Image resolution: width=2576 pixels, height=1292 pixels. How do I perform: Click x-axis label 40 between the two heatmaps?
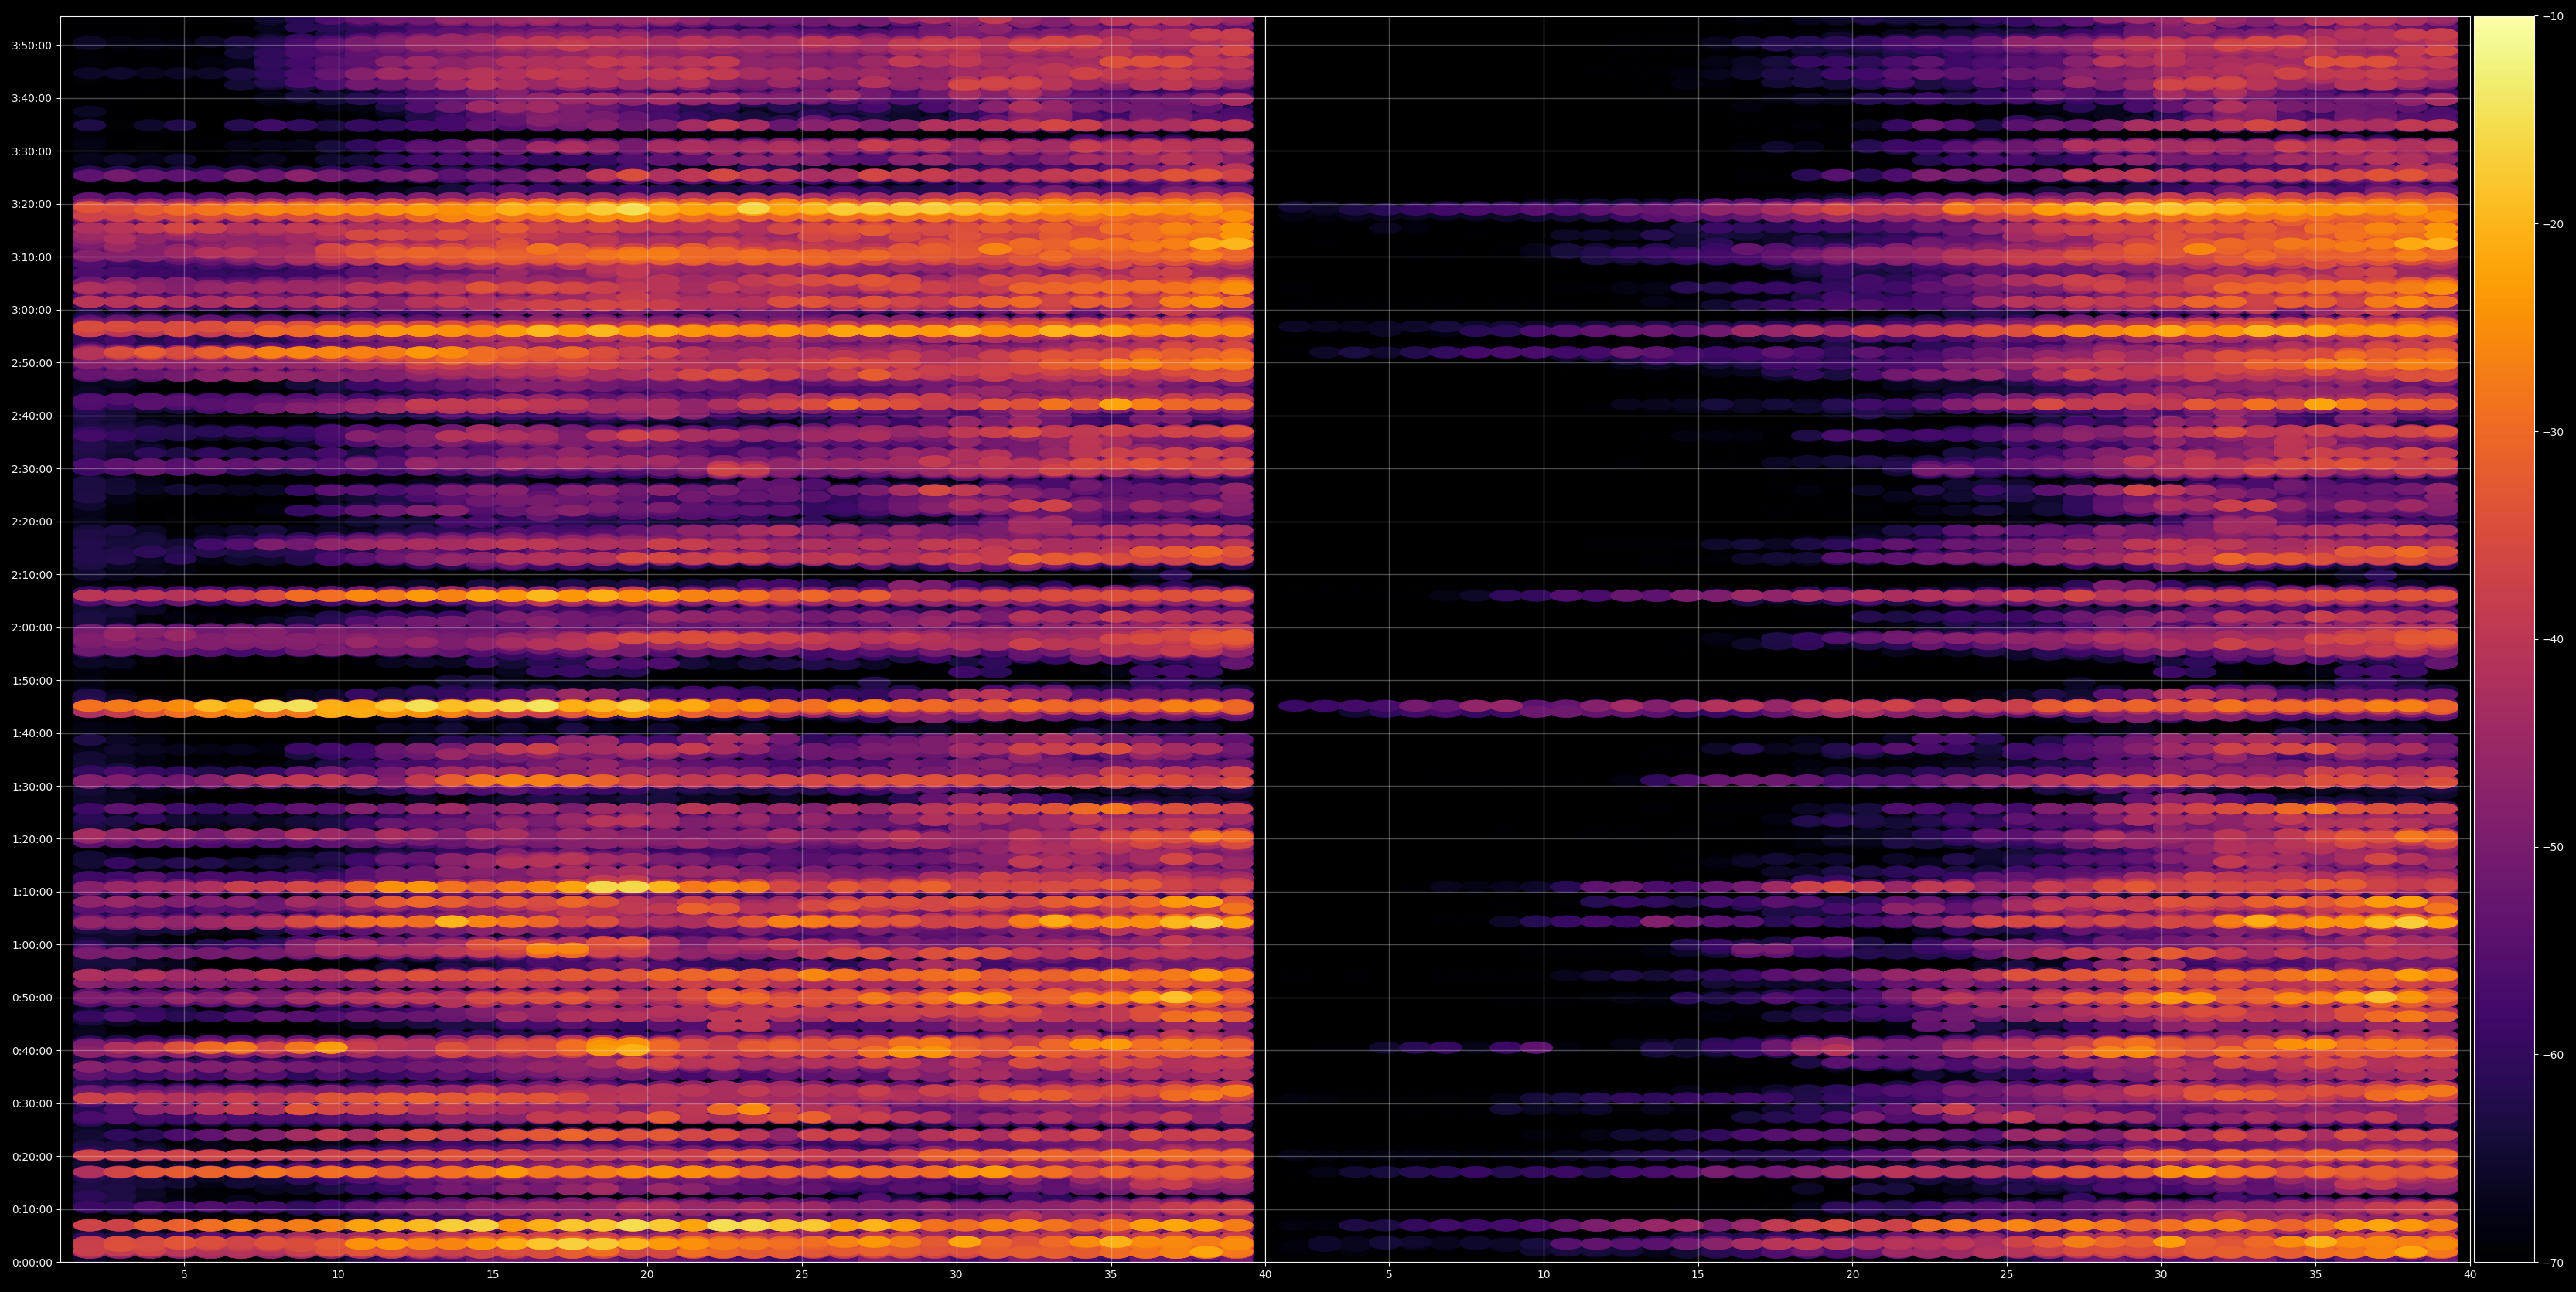pyautogui.click(x=1265, y=1275)
